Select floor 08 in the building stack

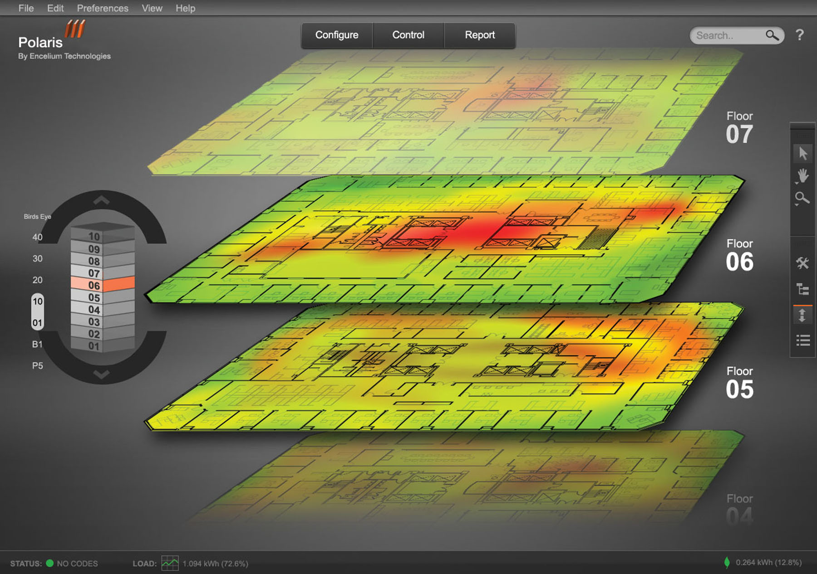pos(94,261)
